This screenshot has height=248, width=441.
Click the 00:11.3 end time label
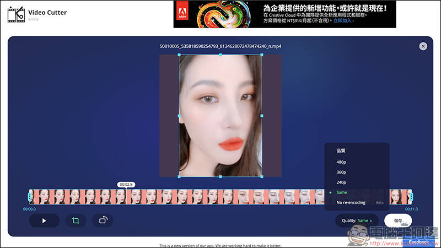[x=411, y=209]
